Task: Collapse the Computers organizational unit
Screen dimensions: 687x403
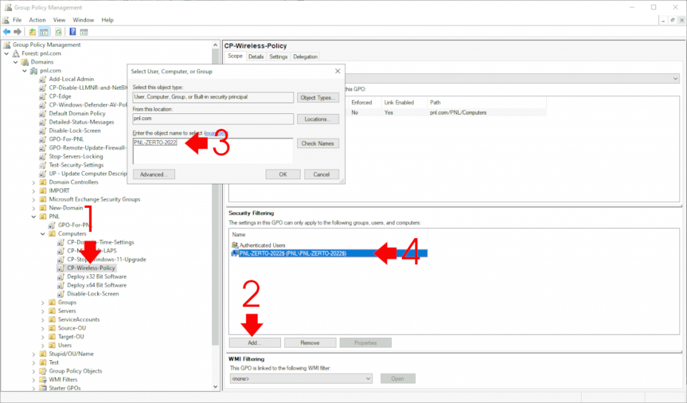Action: pyautogui.click(x=44, y=233)
